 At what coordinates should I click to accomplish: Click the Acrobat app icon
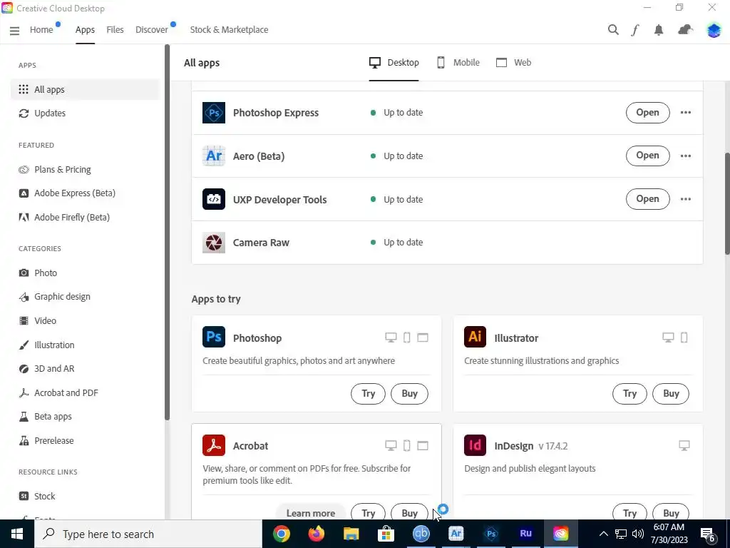[x=214, y=445]
